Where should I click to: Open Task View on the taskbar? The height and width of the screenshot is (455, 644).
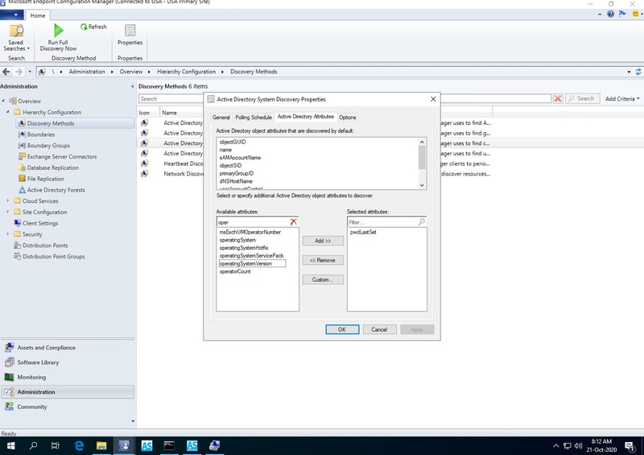56,445
